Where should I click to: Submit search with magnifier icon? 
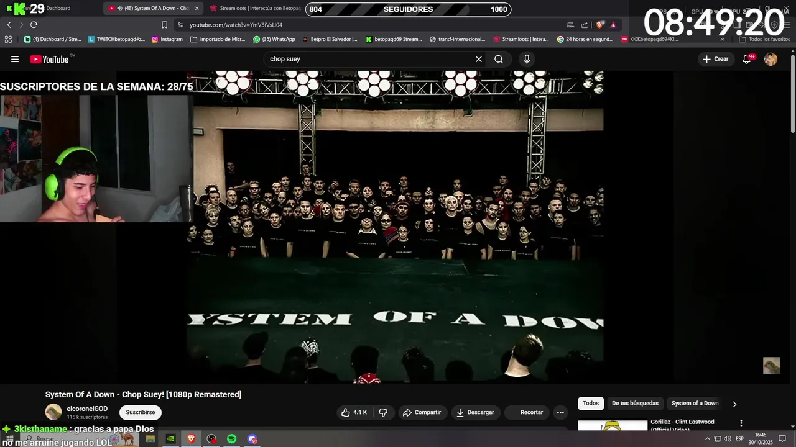pos(499,59)
